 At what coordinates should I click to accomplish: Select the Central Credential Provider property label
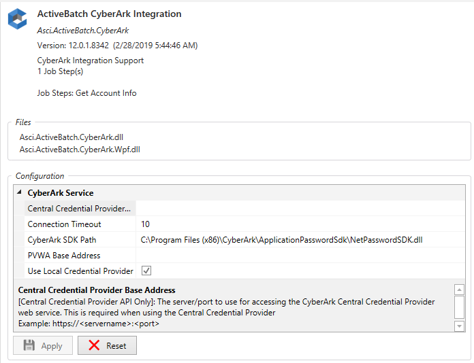point(79,209)
